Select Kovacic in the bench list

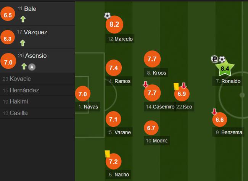(37, 79)
